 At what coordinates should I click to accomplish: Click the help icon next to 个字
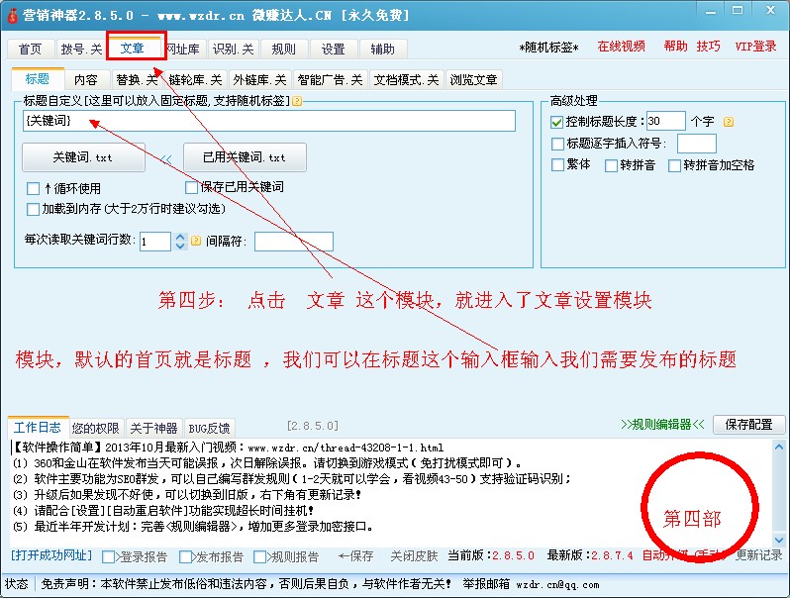tap(729, 122)
